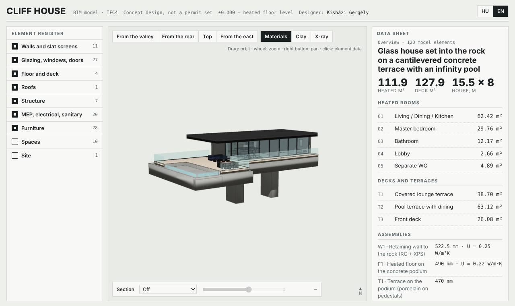Click the CLIFF HOUSE title

point(36,11)
